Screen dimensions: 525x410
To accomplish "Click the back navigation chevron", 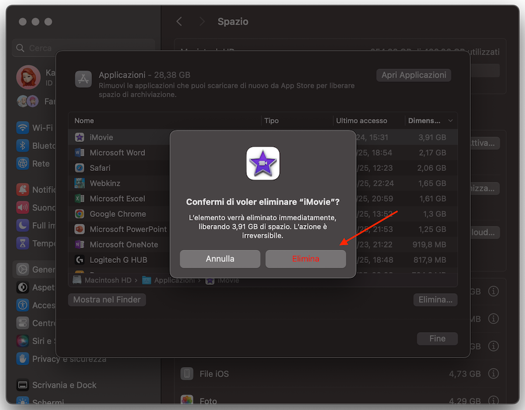I will click(179, 22).
